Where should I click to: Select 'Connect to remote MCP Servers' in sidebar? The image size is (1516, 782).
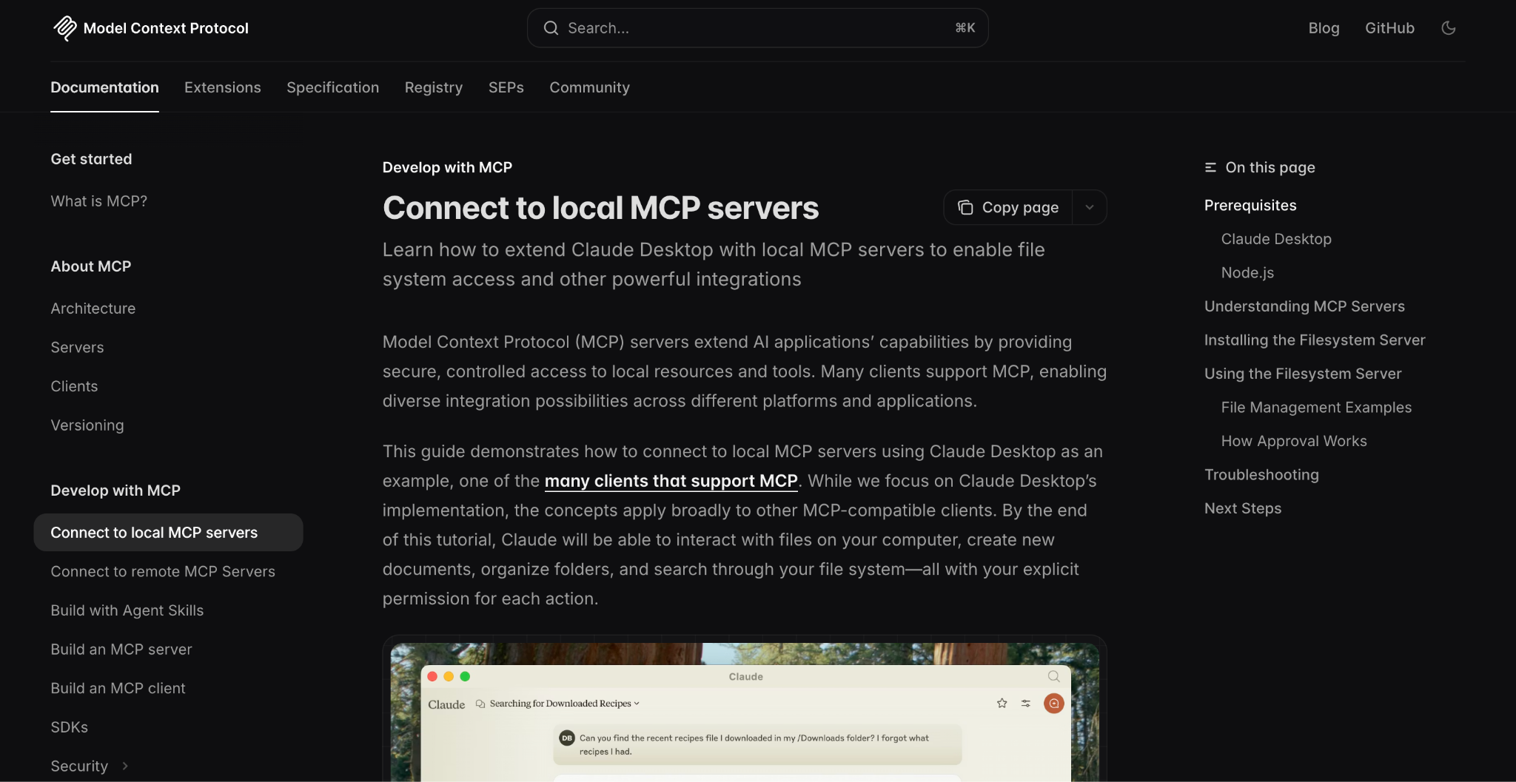[x=163, y=571]
